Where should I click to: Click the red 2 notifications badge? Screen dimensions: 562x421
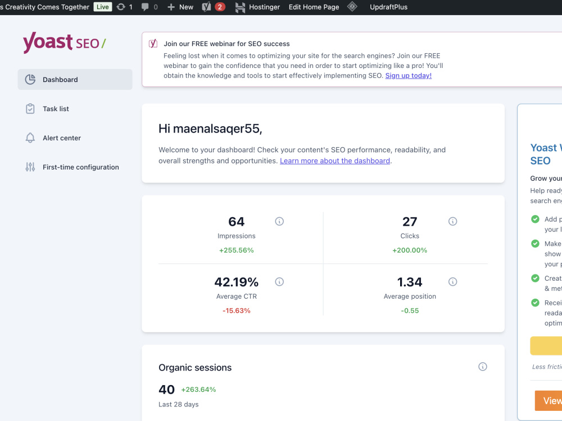tap(220, 7)
